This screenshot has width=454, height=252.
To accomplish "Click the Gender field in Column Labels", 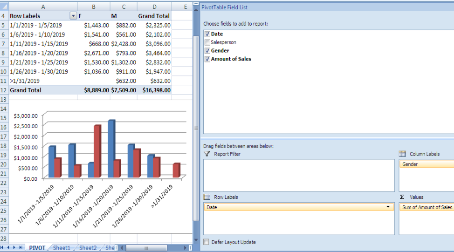I will pyautogui.click(x=426, y=164).
